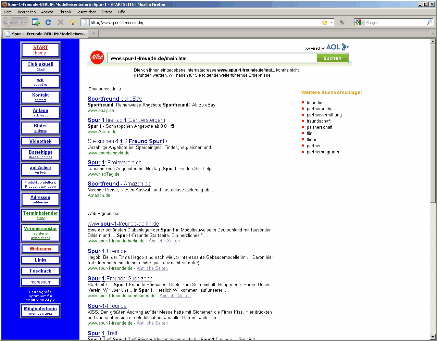Open the Sportfreund bei eBay link
Image resolution: width=437 pixels, height=341 pixels.
point(115,99)
